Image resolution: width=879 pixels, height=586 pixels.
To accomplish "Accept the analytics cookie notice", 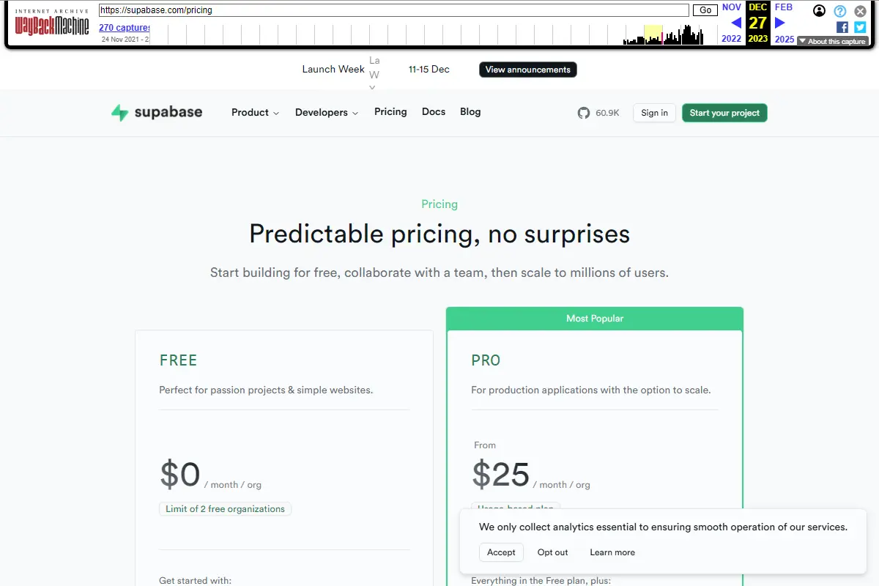I will click(x=501, y=552).
